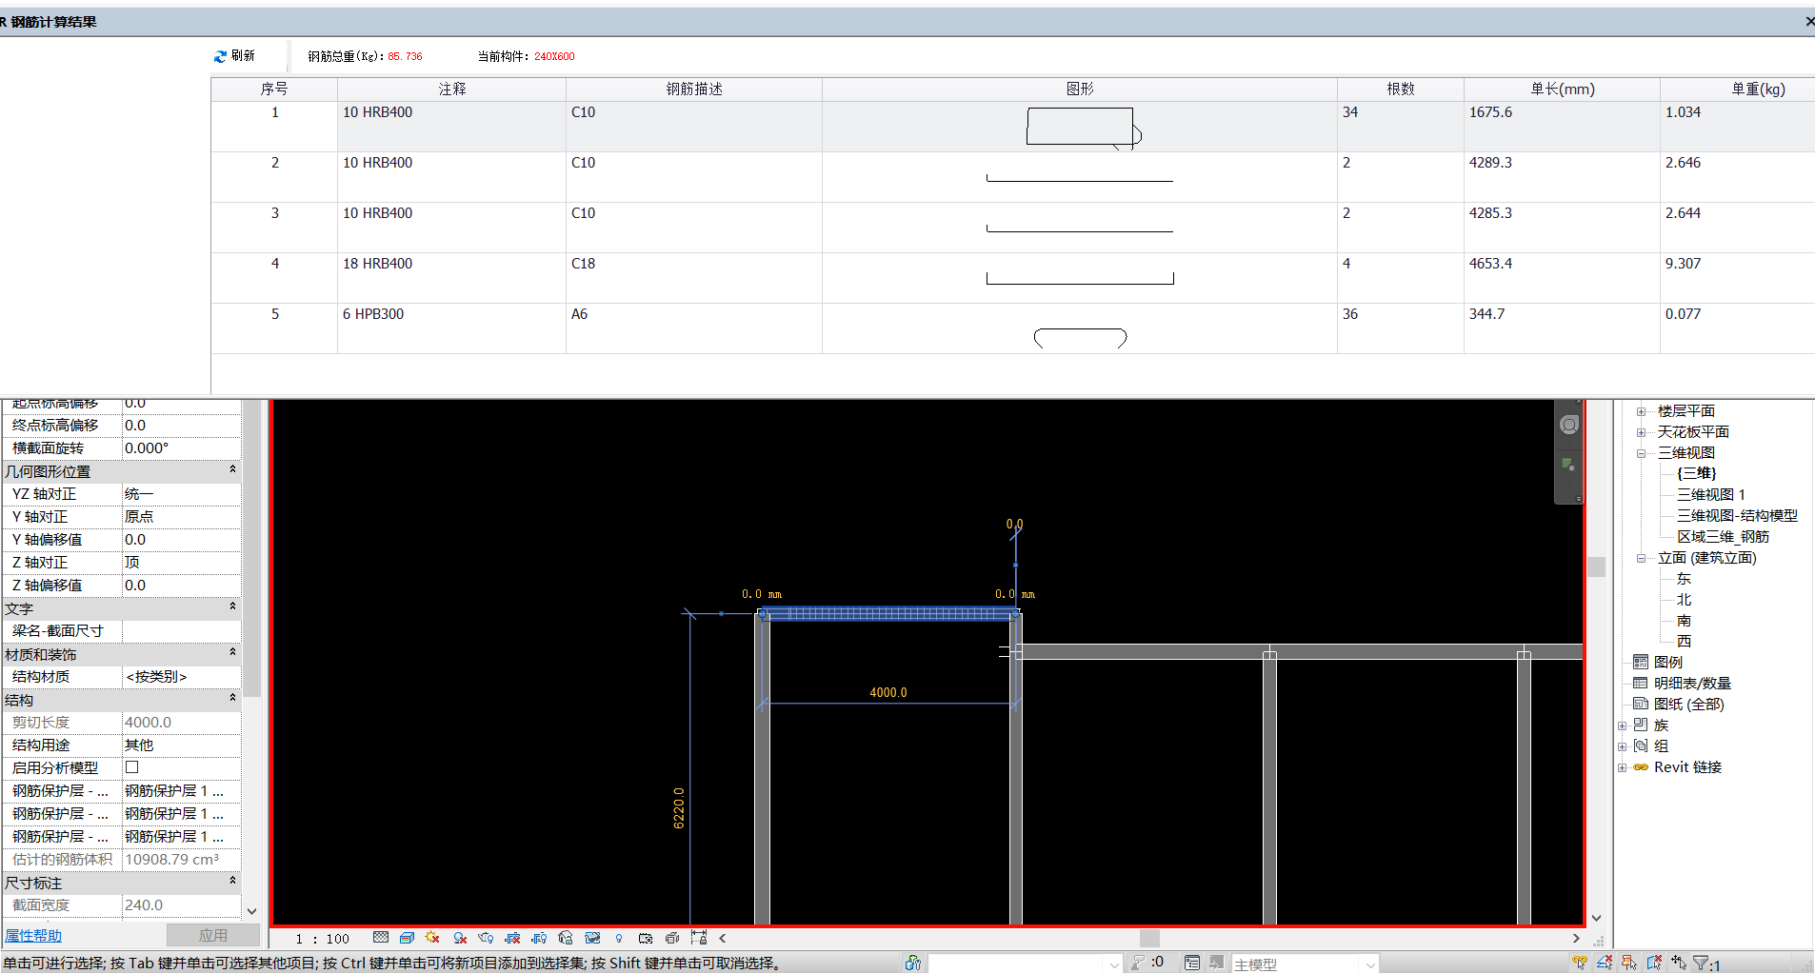The height and width of the screenshot is (974, 1815).
Task: Expand the 族 families node
Action: point(1622,726)
